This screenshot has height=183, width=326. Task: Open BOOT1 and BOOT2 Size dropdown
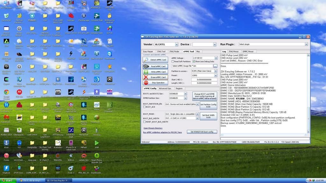click(x=185, y=94)
